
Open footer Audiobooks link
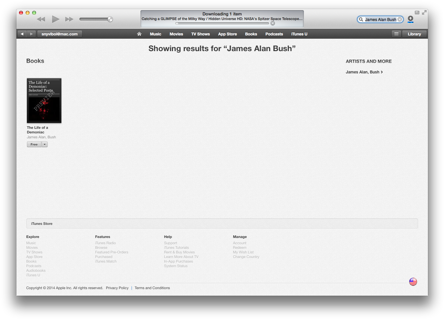(x=36, y=270)
